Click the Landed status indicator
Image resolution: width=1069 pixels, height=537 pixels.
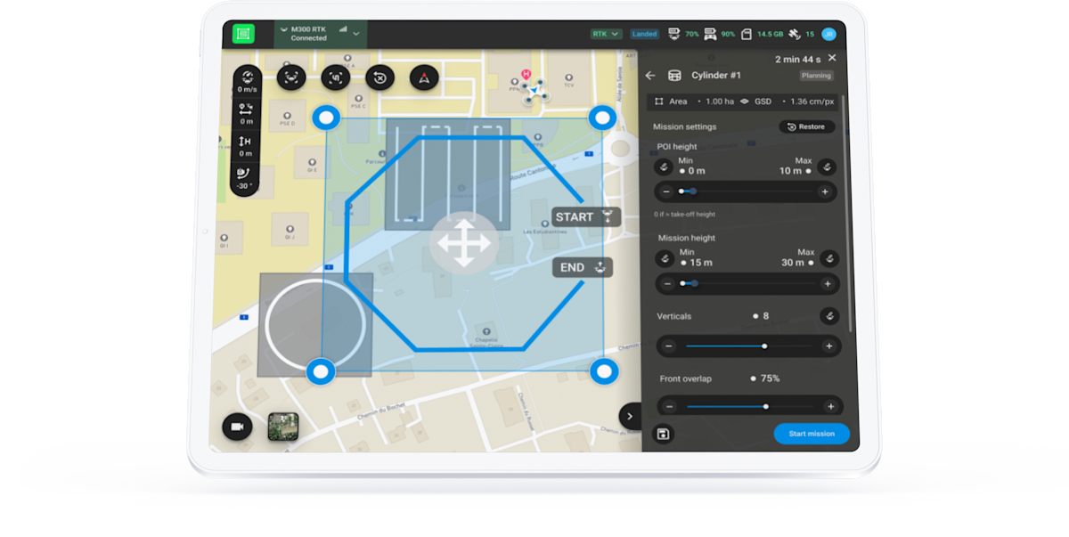coord(644,33)
